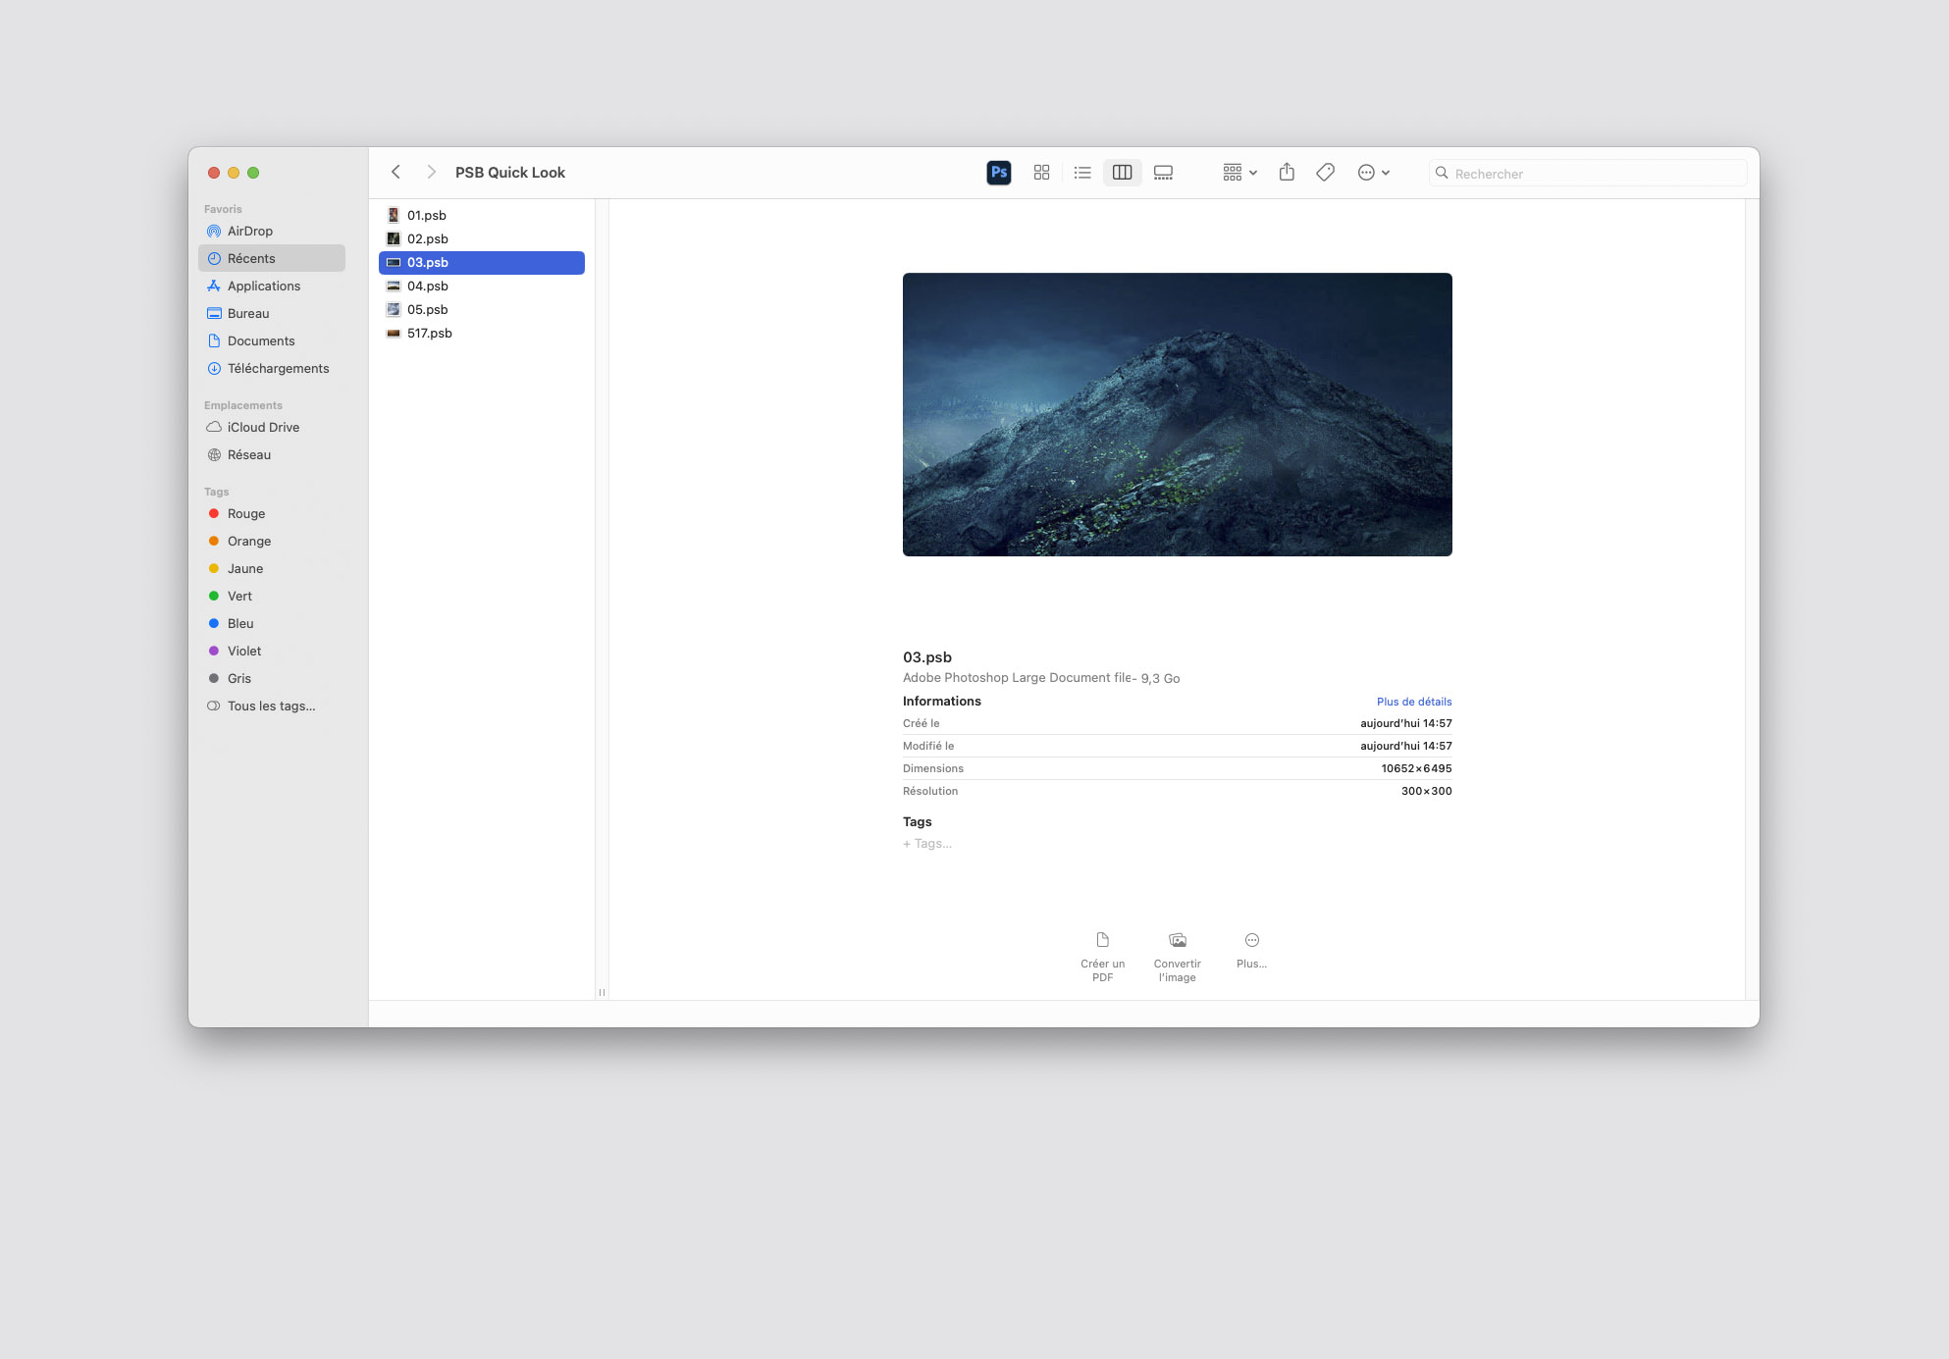Viewport: 1949px width, 1359px height.
Task: Select the gallery view icon
Action: click(1163, 172)
